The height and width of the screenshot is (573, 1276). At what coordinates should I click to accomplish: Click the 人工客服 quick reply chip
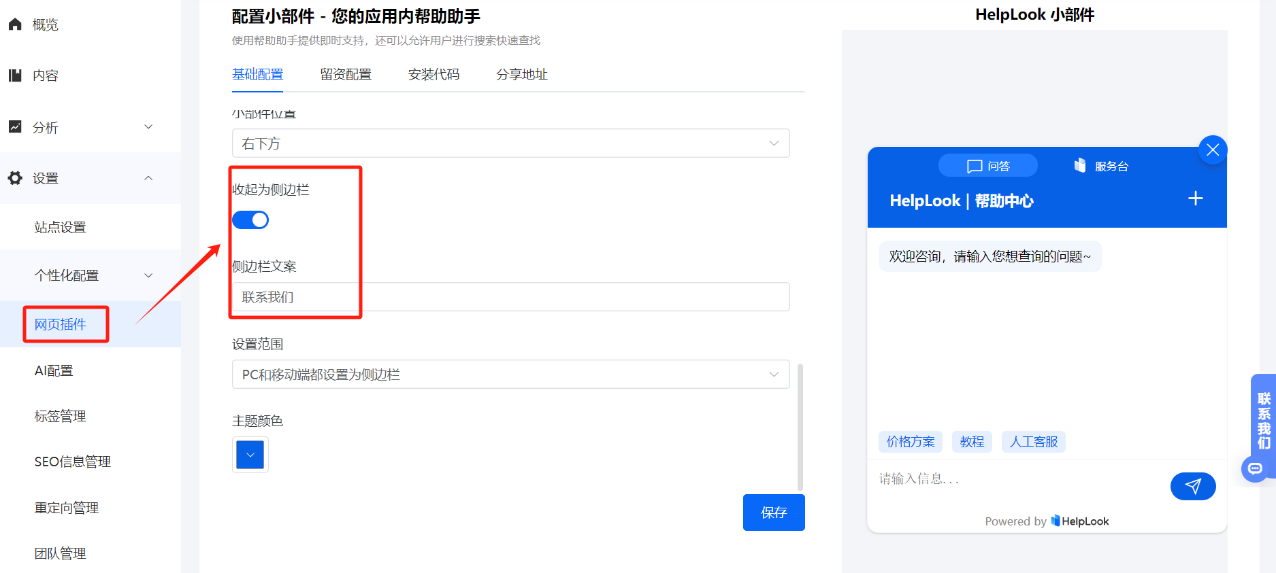pos(1034,442)
